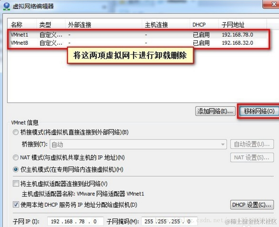
Task: Enable 将主机虚拟适配器连接到此网络 checkbox
Action: tap(16, 183)
